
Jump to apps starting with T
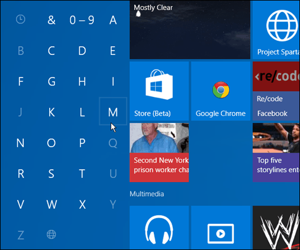(x=82, y=174)
